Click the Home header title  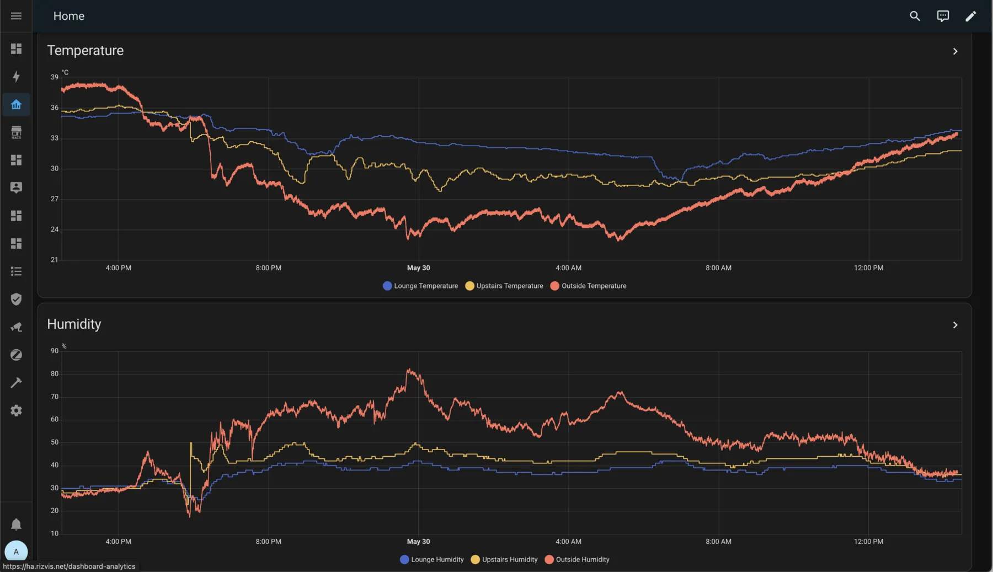point(69,16)
